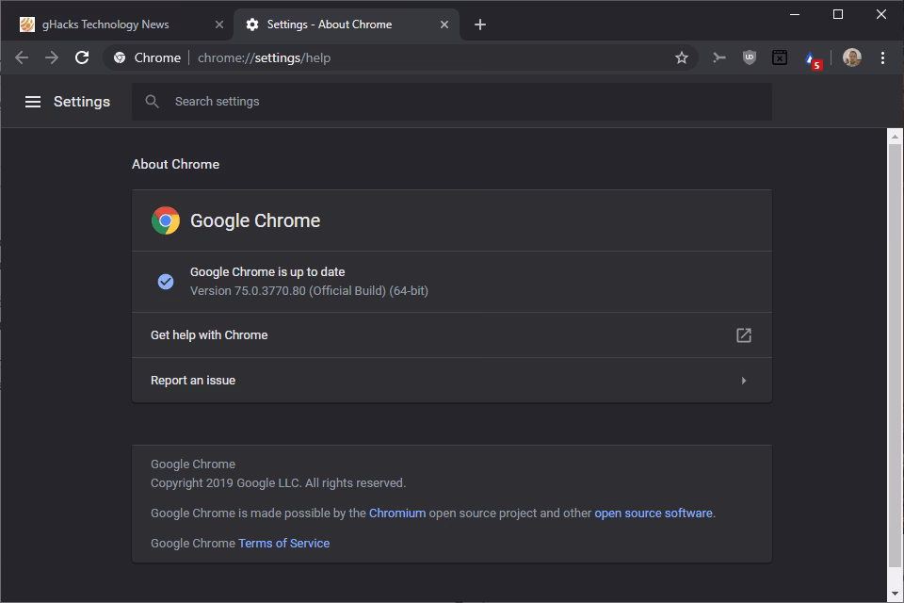The height and width of the screenshot is (603, 904).
Task: Open the Settings hamburger menu
Action: [x=33, y=101]
